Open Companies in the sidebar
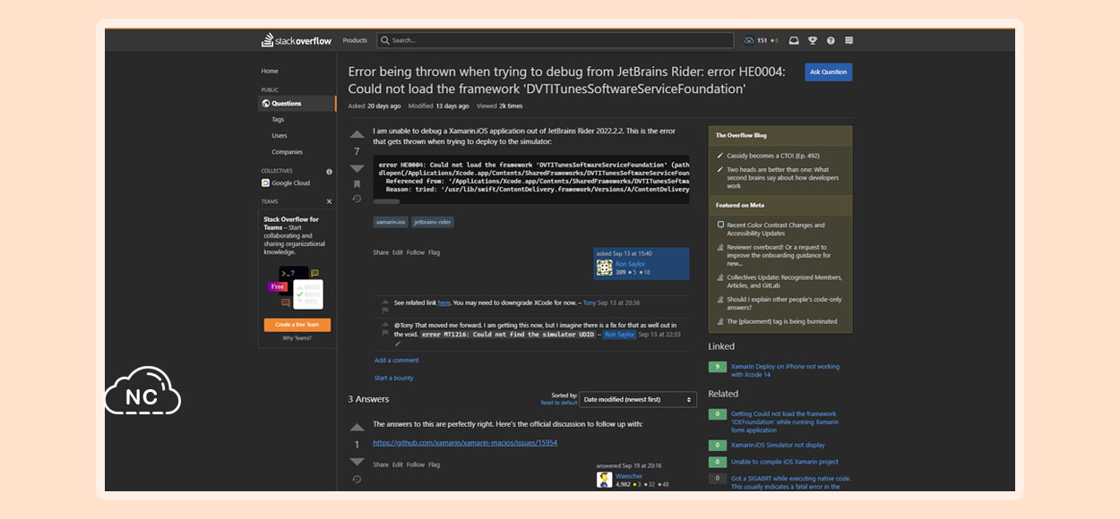 [288, 151]
